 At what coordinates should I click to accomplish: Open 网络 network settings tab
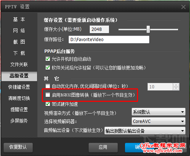(19, 31)
